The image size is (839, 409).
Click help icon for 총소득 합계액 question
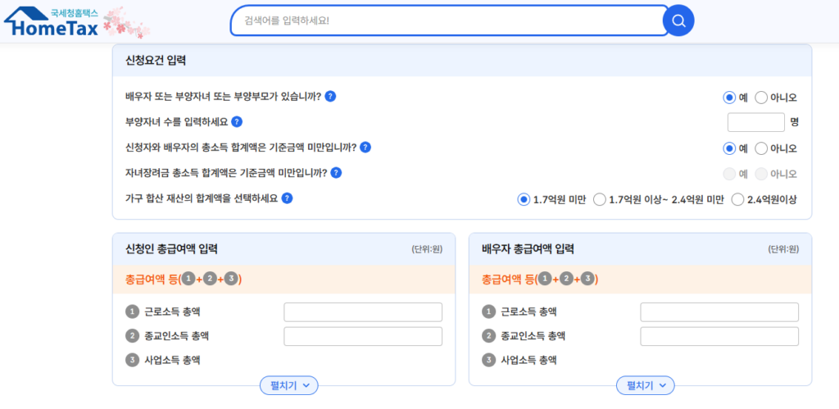click(365, 148)
